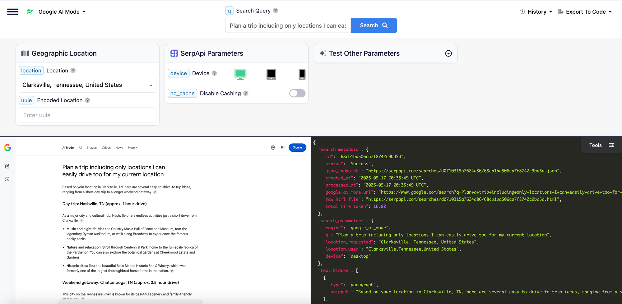Select the tablet device option
The height and width of the screenshot is (304, 622).
pos(271,74)
